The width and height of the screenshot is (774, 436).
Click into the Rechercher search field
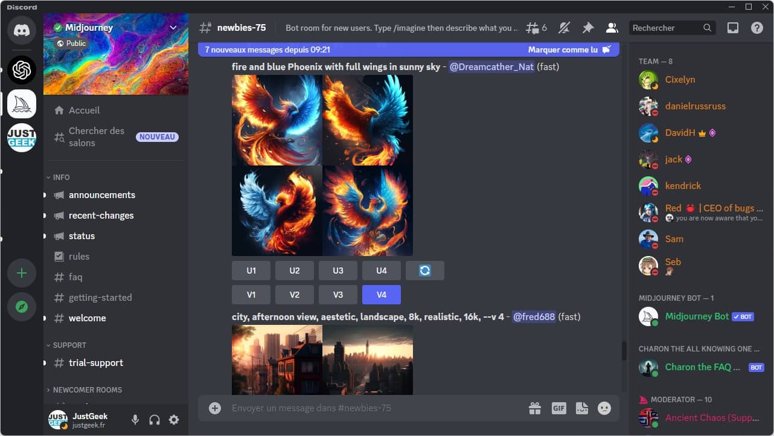[x=672, y=28]
